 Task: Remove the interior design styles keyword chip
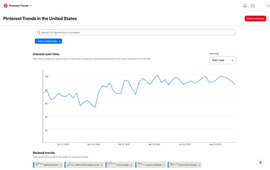click(x=60, y=41)
